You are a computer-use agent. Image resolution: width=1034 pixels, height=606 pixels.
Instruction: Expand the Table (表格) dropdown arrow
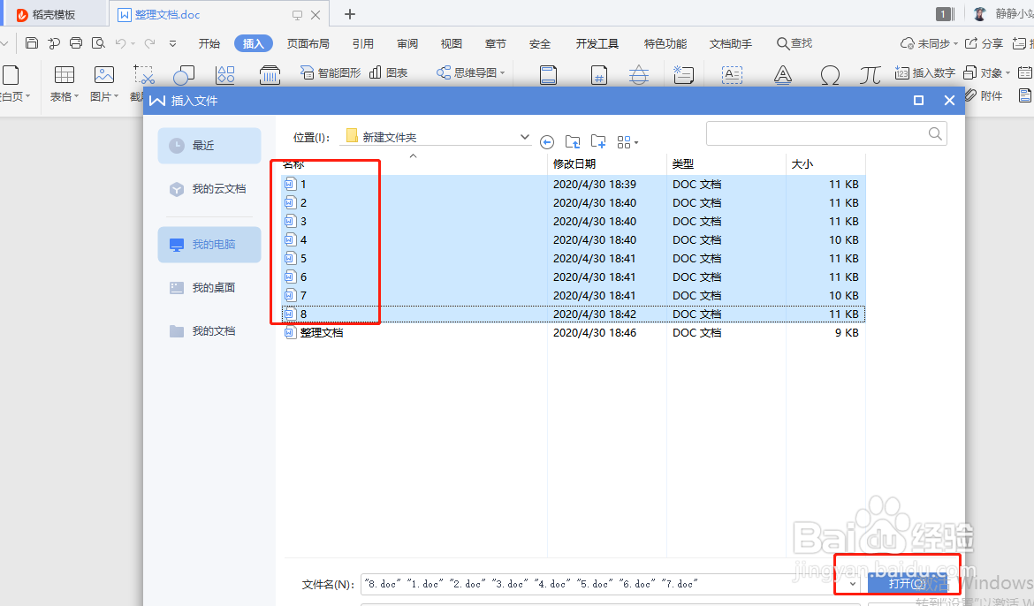(76, 96)
